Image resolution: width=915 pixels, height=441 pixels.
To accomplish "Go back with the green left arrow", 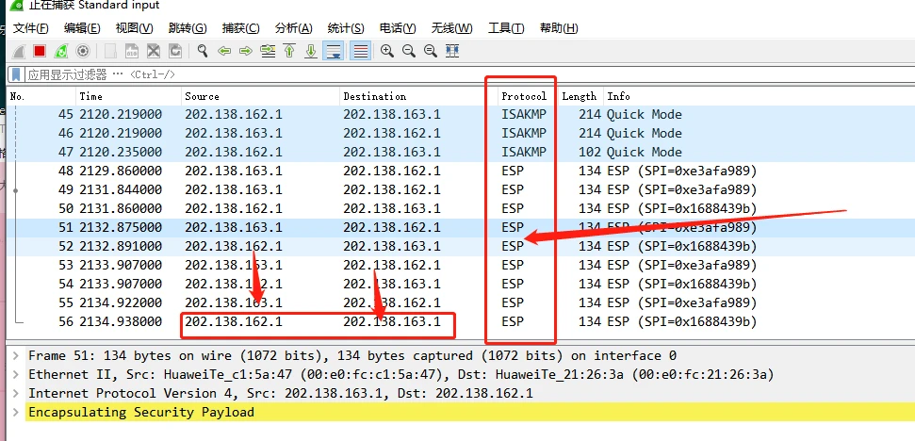I will pos(224,51).
